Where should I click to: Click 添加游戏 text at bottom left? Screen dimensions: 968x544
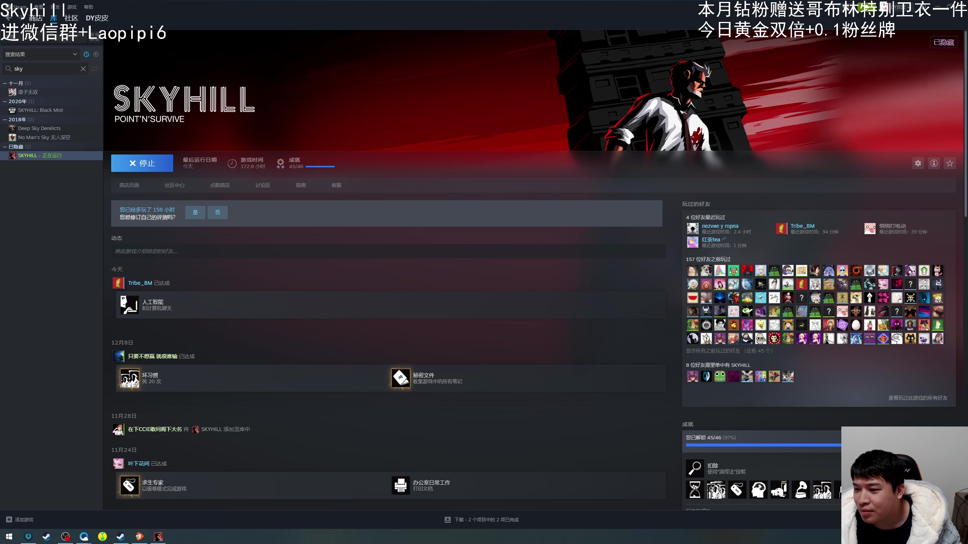(x=24, y=520)
